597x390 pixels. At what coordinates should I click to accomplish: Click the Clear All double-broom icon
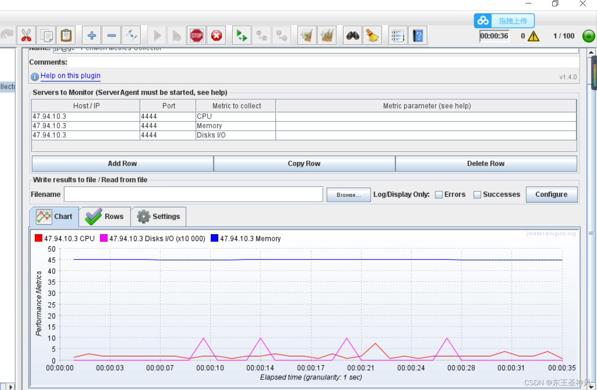[327, 36]
